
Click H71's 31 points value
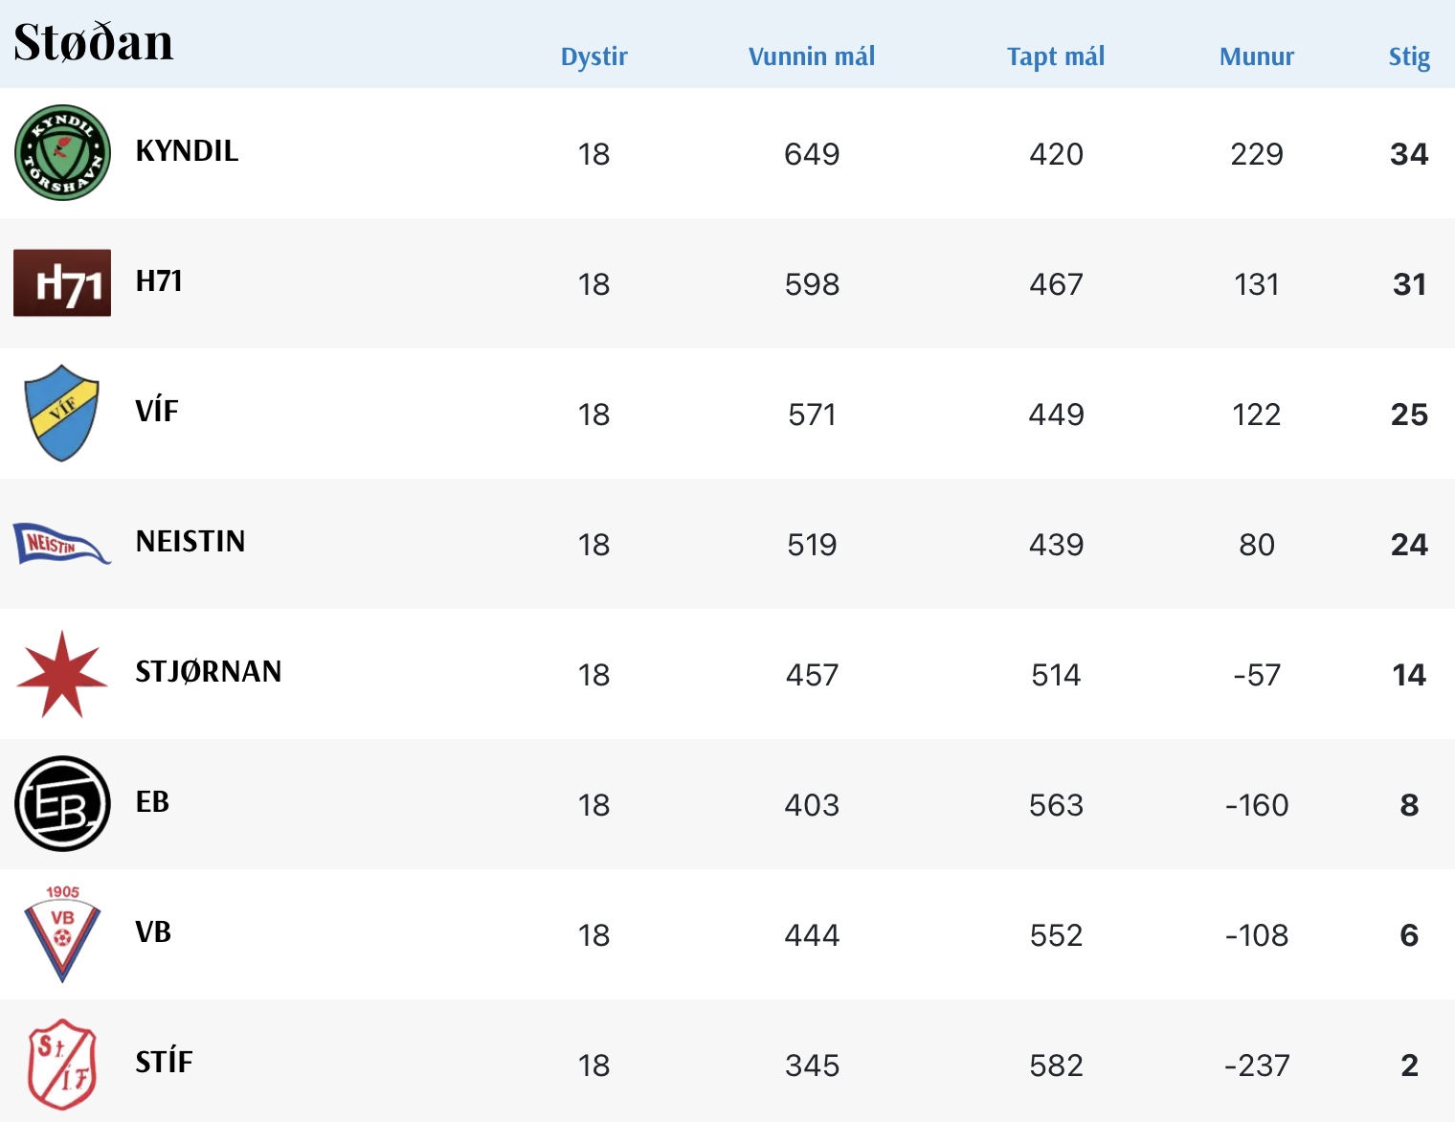(1409, 284)
